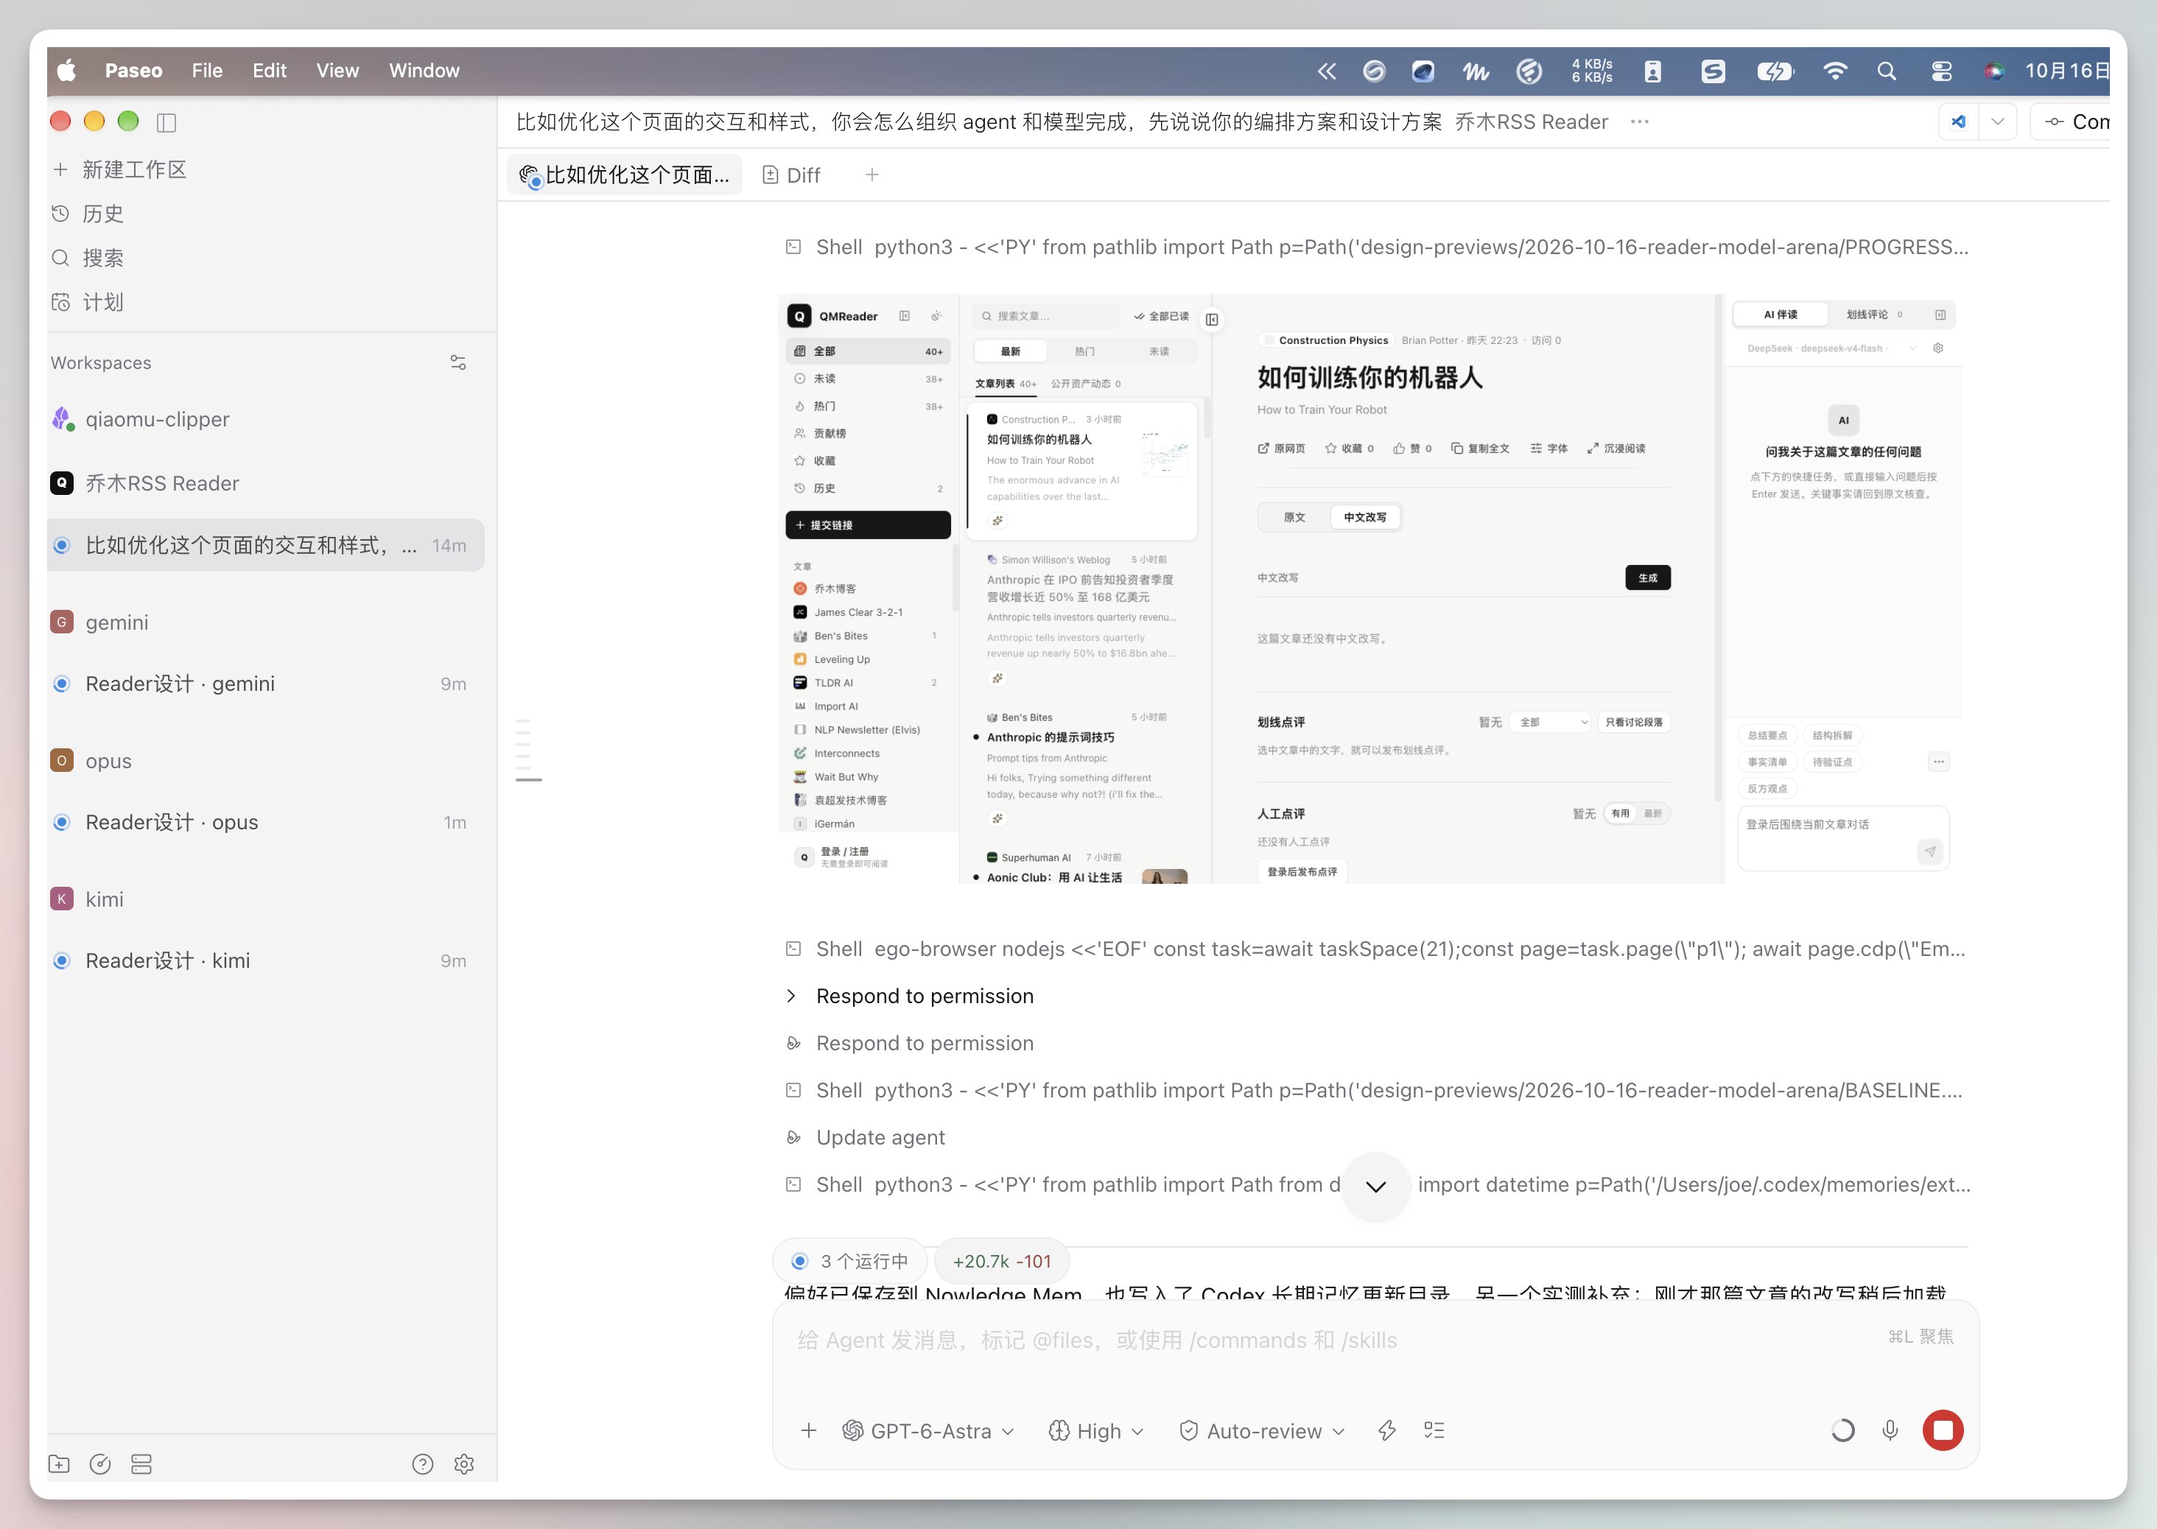Open the 'Reader设计 · kimi' session
Screen dimensions: 2157x1529
(265, 960)
